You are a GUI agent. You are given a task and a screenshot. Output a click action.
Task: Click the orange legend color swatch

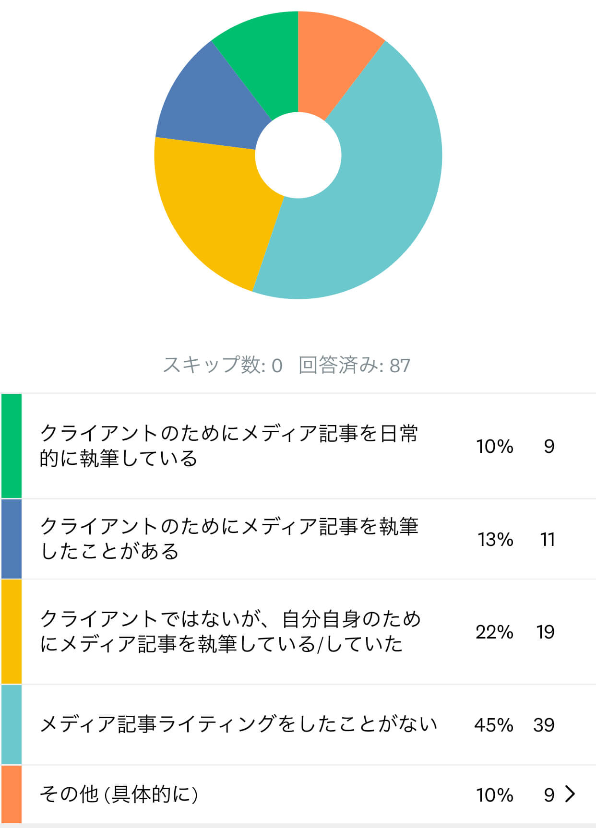(x=12, y=794)
